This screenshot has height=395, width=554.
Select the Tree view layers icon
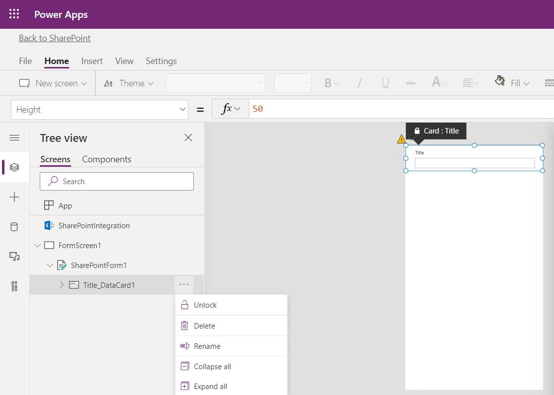[14, 167]
